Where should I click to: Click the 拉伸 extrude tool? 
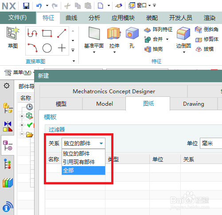point(114,38)
